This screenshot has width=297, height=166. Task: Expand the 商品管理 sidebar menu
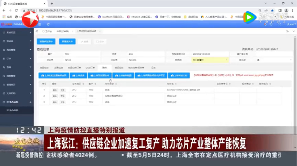pos(17,50)
